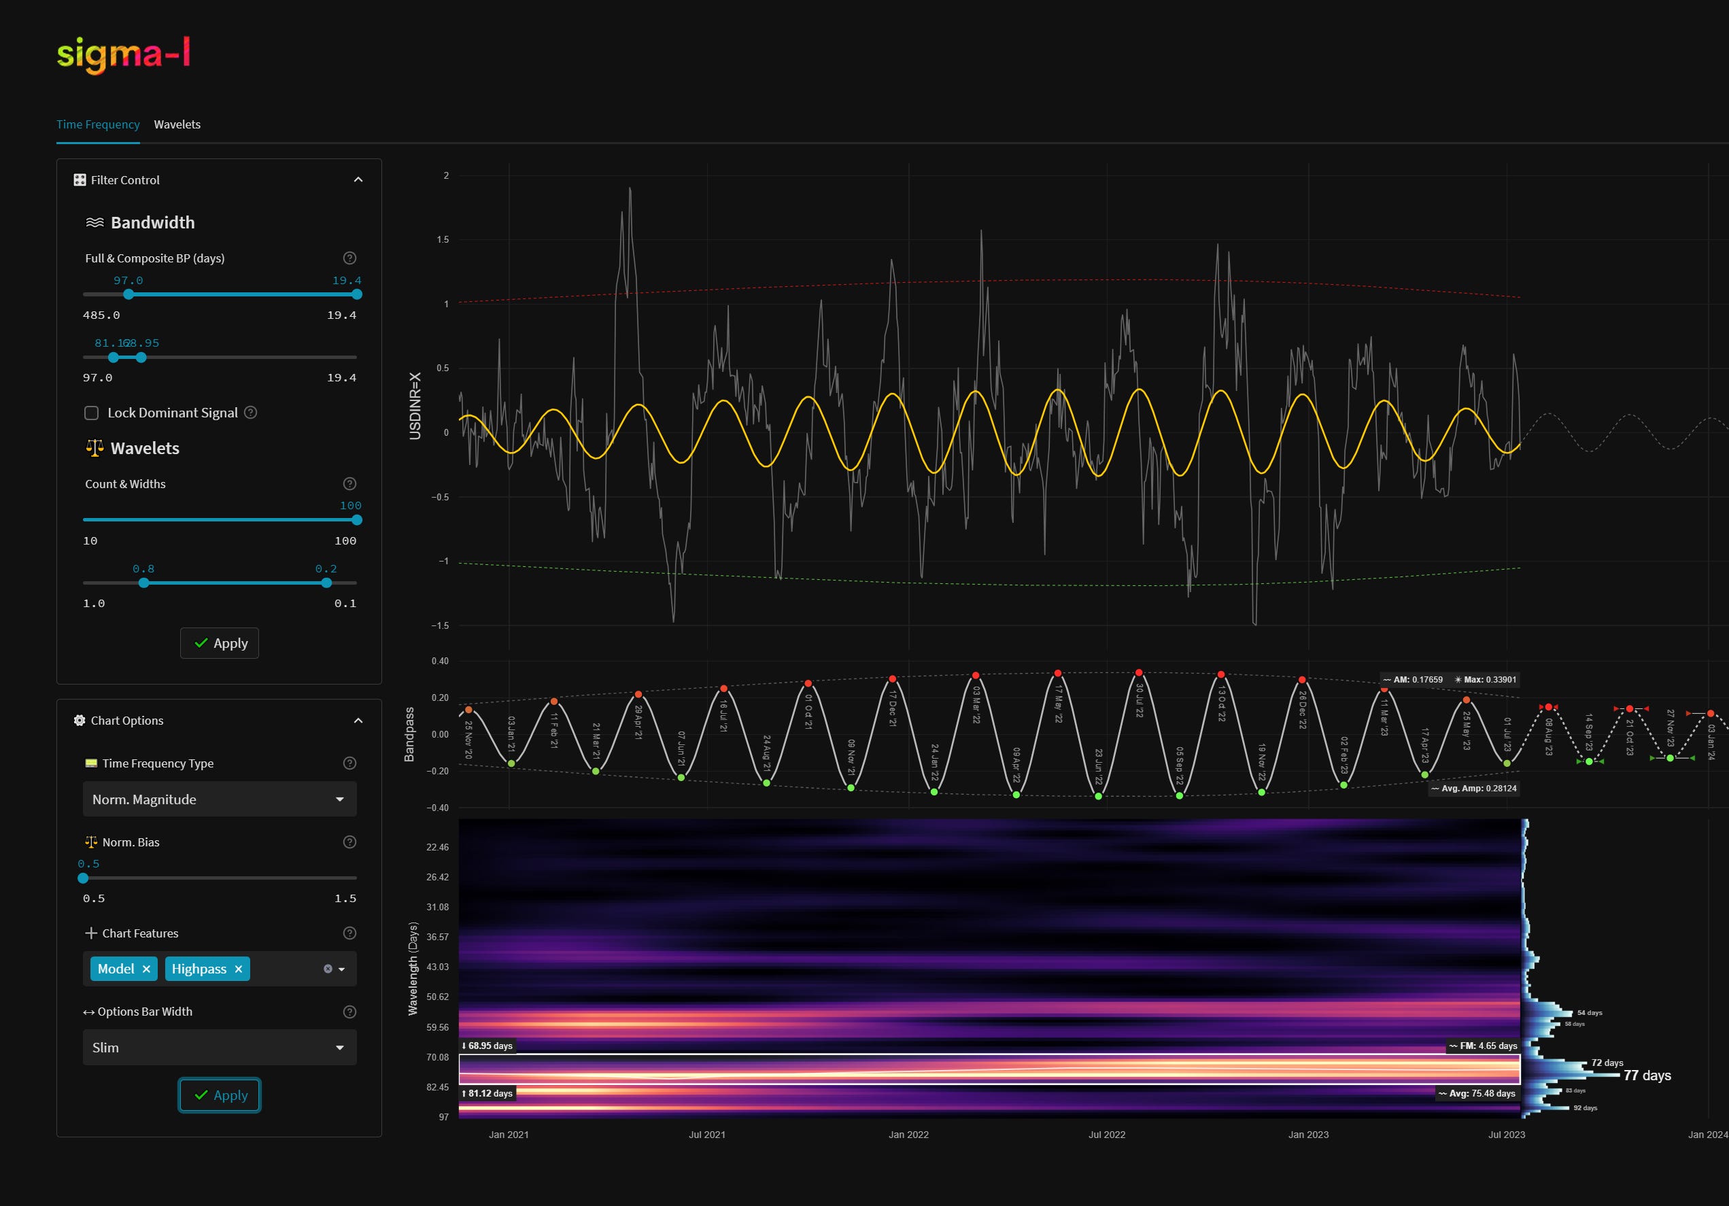
Task: Switch to the Wavelets tab
Action: pyautogui.click(x=177, y=124)
